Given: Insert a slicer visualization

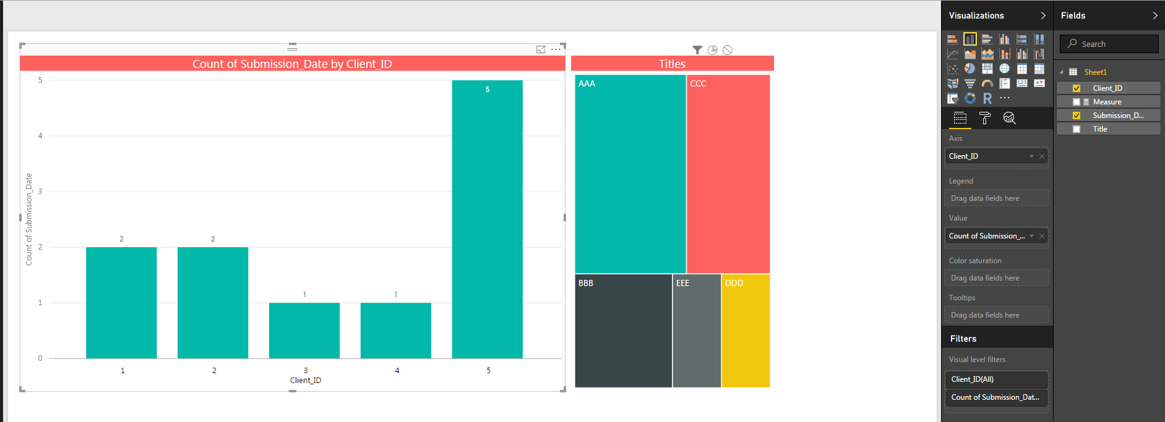Looking at the screenshot, I should [953, 98].
